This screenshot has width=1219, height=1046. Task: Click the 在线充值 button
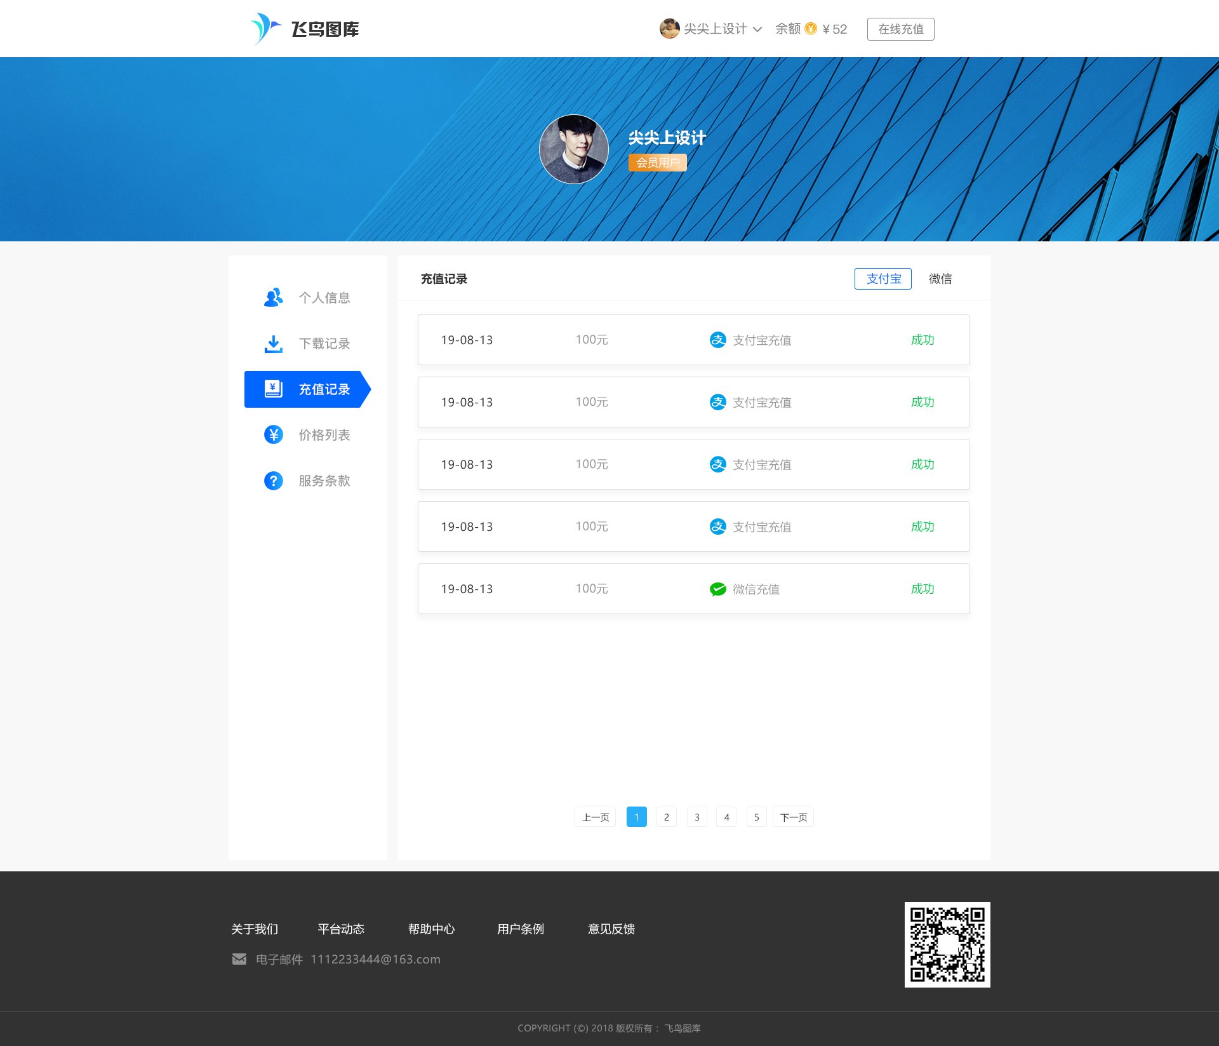900,29
